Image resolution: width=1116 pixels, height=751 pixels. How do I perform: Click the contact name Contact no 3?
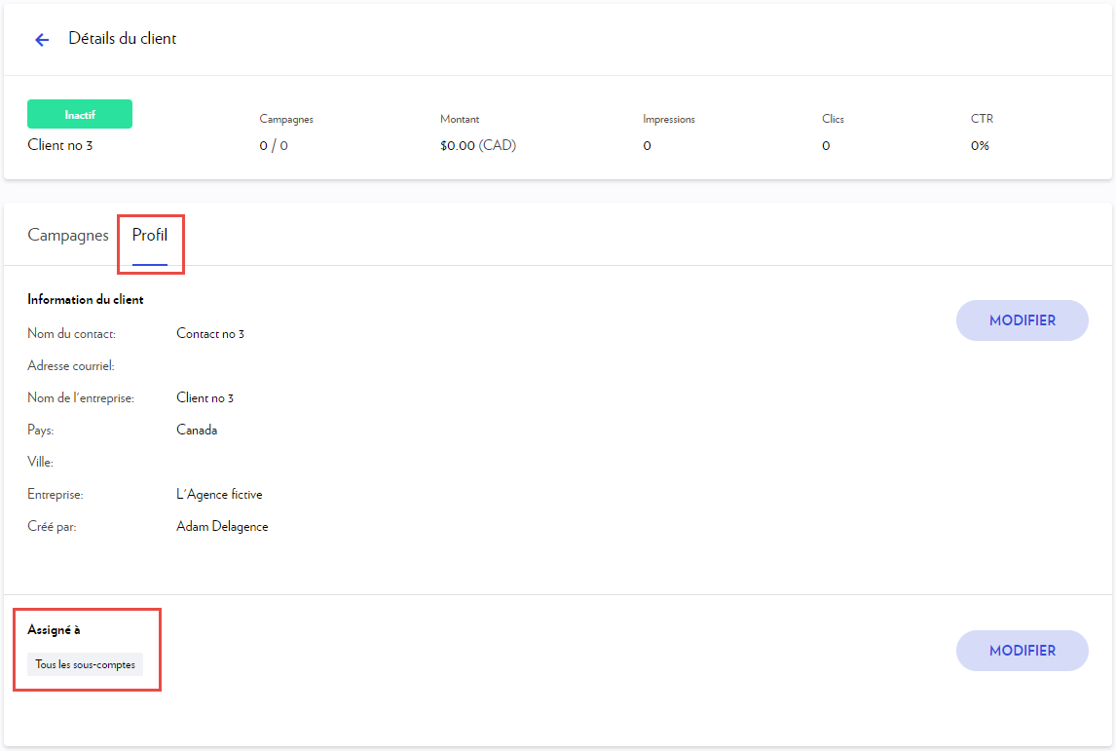(x=210, y=333)
